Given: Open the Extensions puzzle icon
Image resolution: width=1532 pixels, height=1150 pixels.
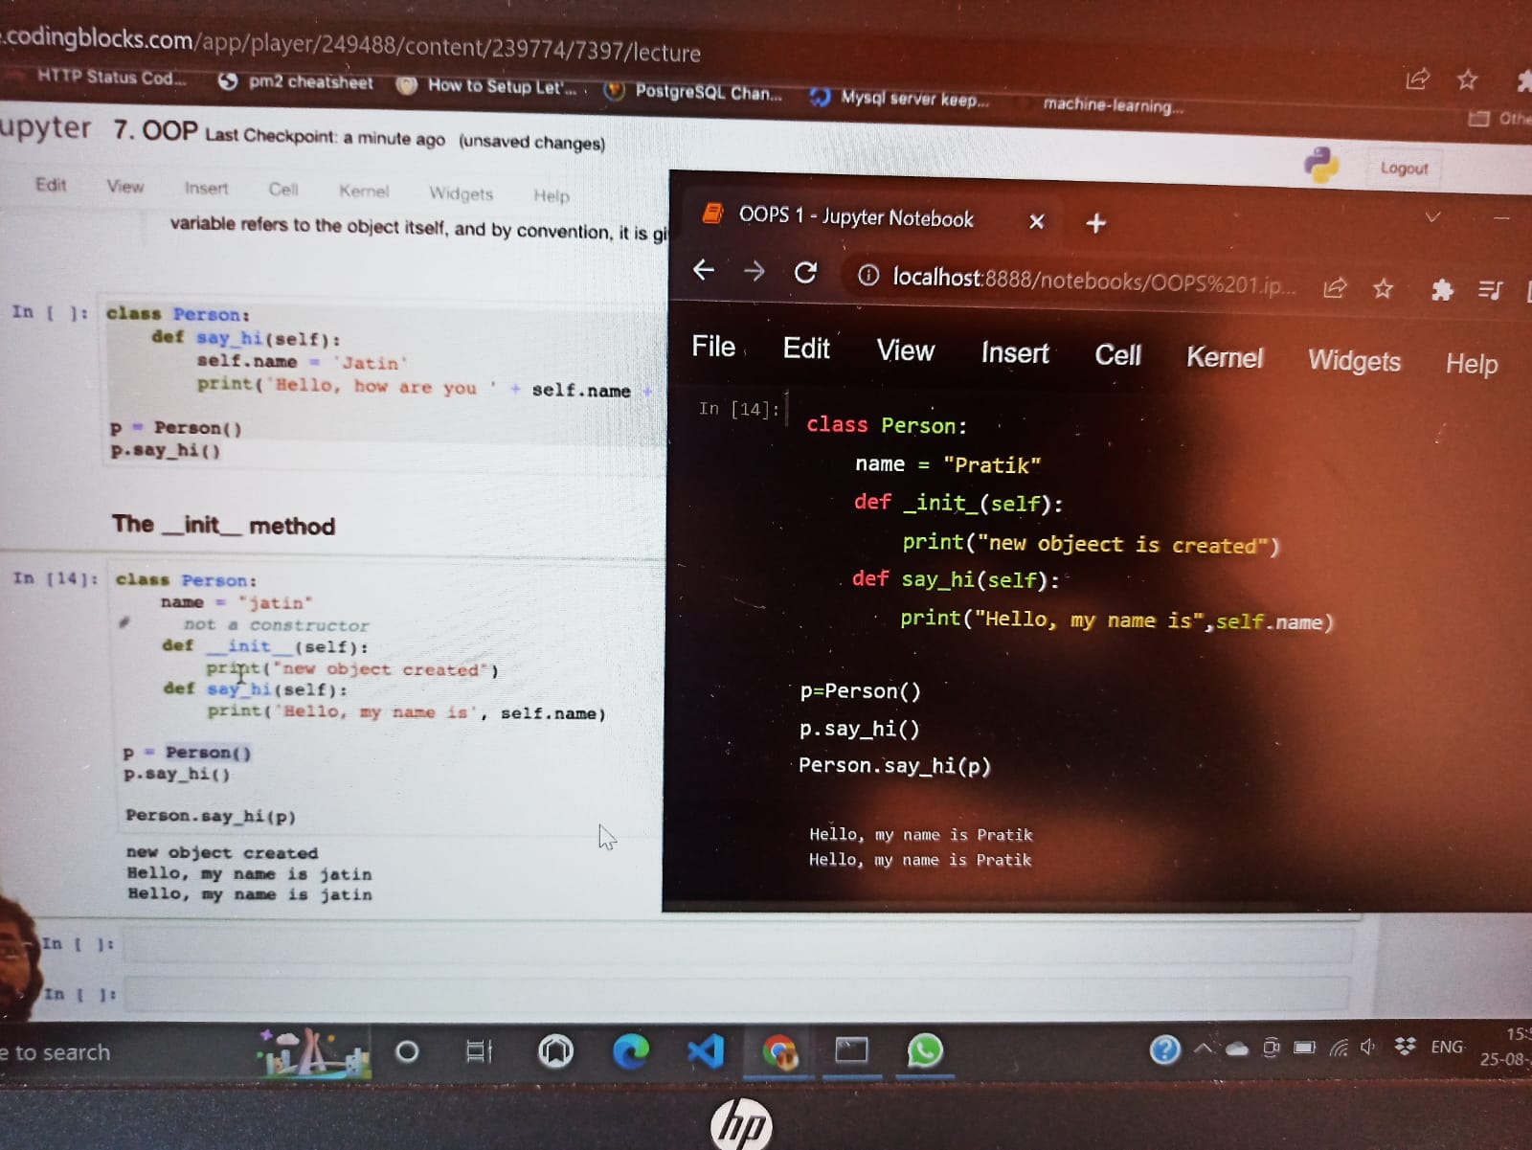Looking at the screenshot, I should coord(1441,289).
